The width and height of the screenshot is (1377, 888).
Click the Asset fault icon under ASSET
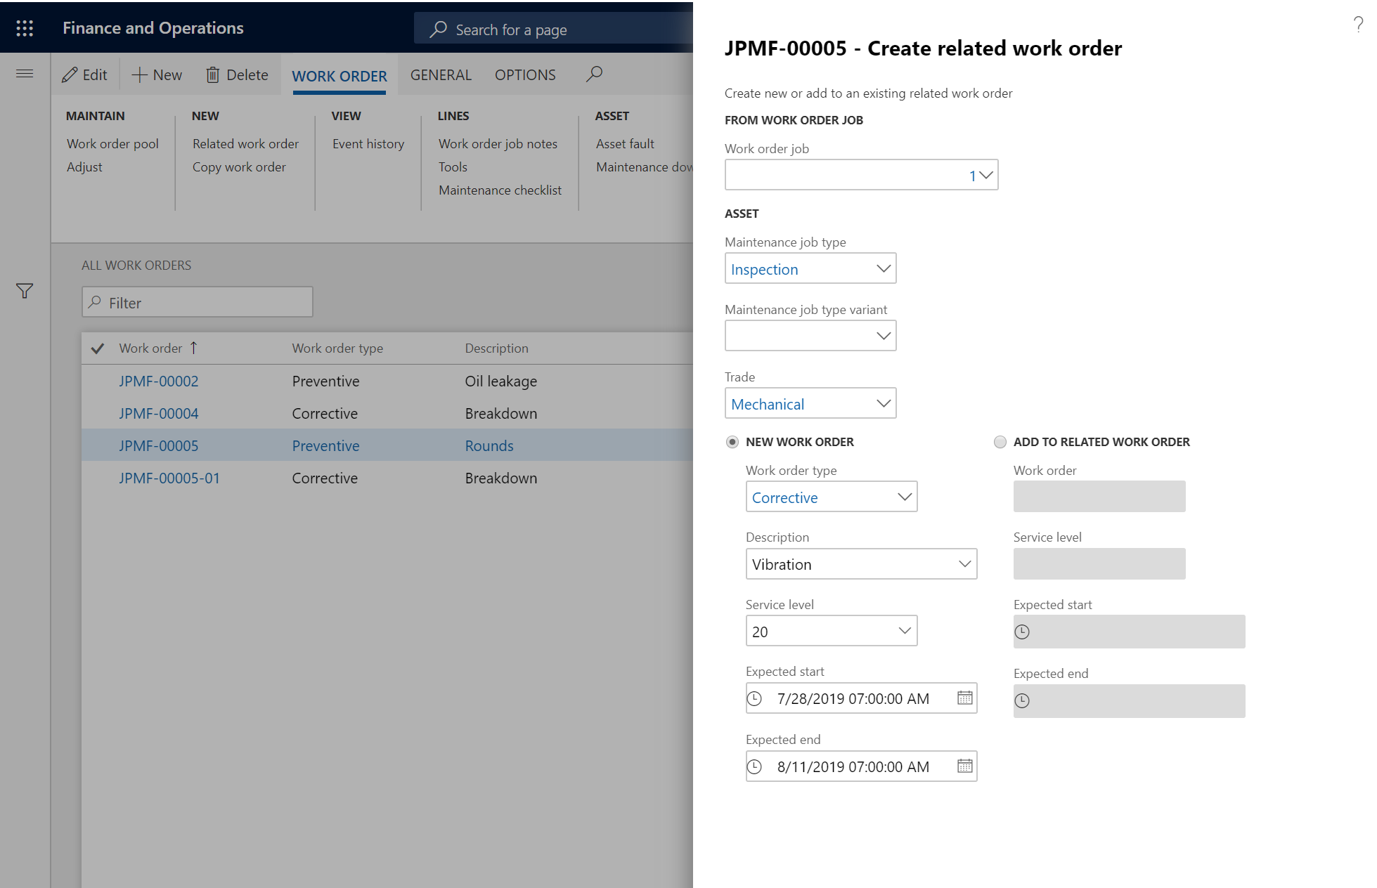click(x=623, y=143)
